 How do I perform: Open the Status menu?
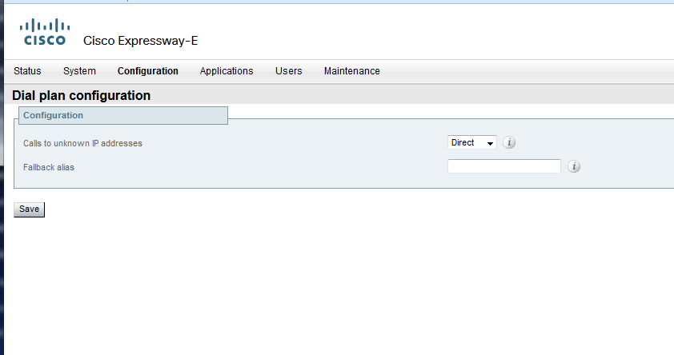27,71
